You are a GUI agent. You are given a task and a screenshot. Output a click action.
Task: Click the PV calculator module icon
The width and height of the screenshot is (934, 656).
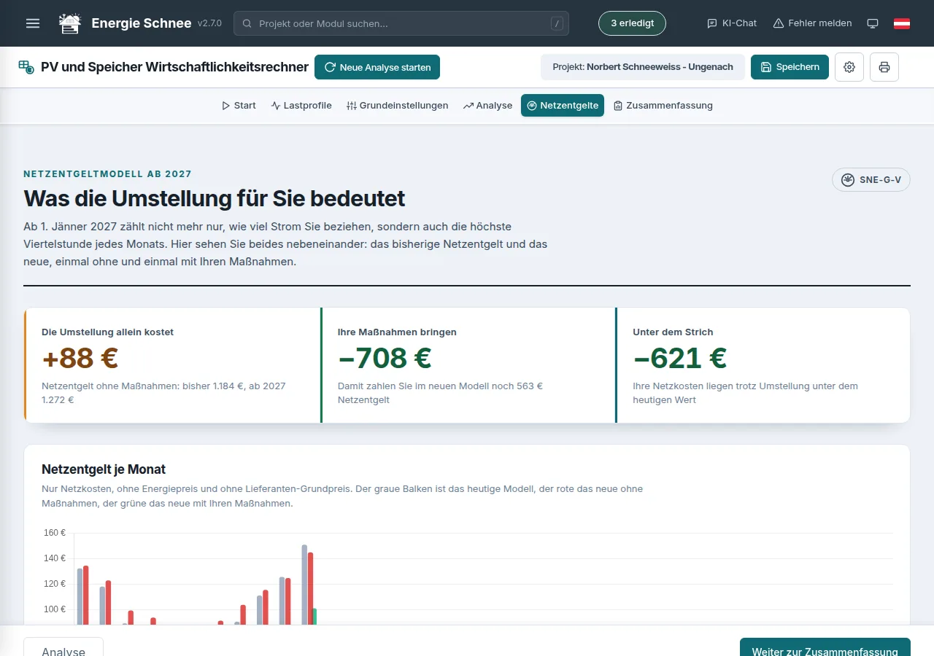coord(26,67)
